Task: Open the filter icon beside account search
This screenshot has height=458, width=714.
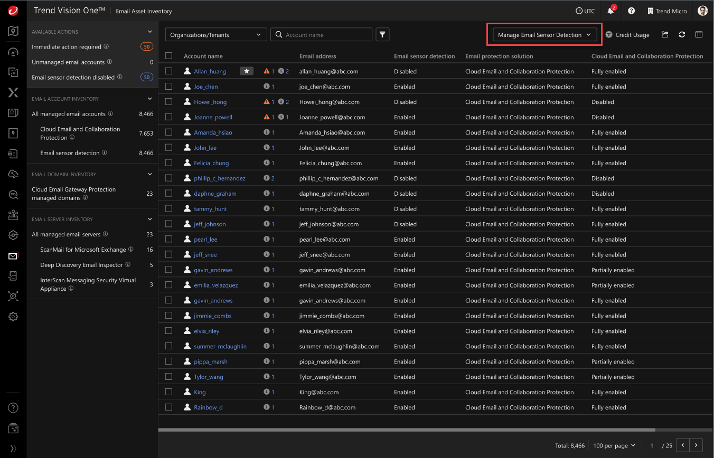Action: [382, 34]
